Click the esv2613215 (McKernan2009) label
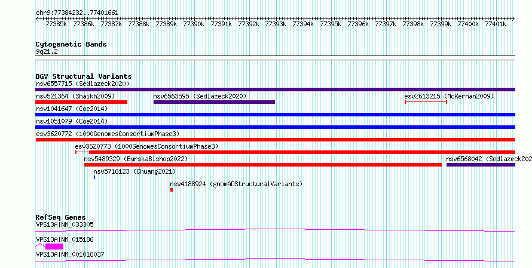The image size is (532, 268). click(449, 96)
